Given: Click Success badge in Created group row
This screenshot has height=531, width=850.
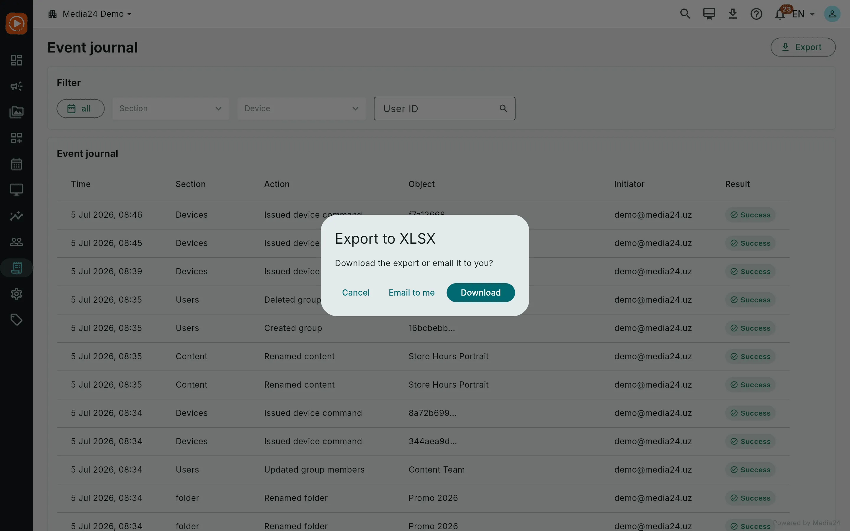Looking at the screenshot, I should coord(750,328).
